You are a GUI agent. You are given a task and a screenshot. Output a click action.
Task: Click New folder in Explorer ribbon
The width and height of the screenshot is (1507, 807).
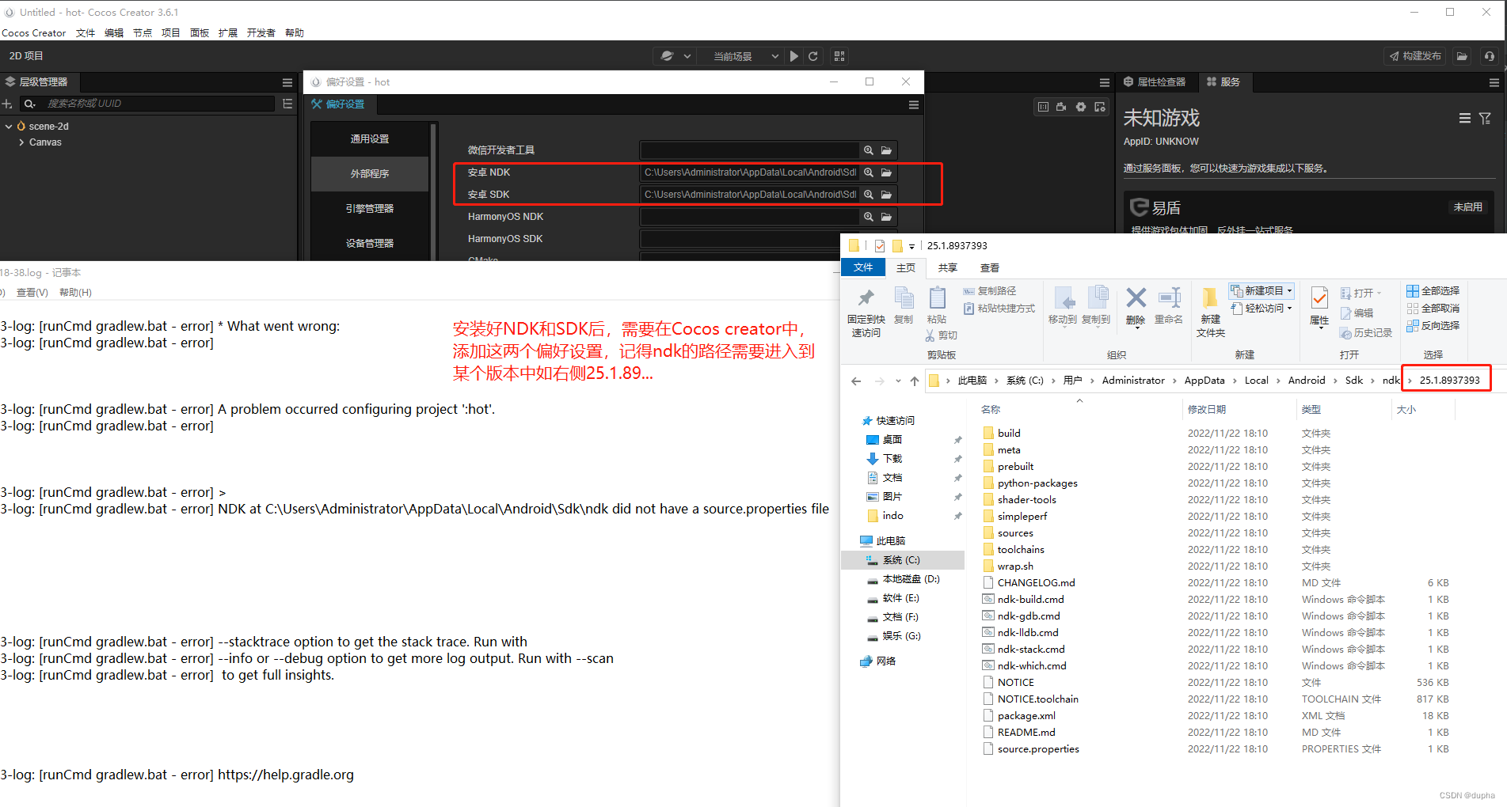point(1211,313)
